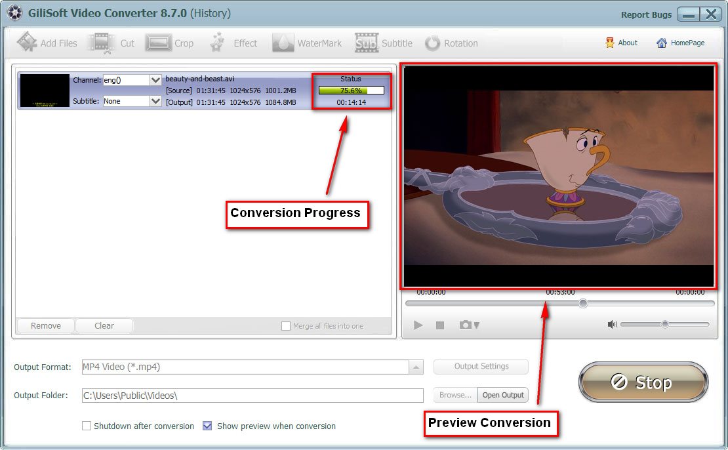Open the WaterMark tool

pyautogui.click(x=307, y=43)
